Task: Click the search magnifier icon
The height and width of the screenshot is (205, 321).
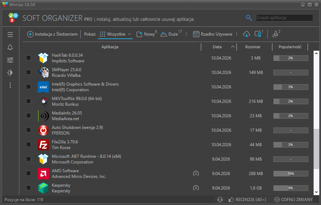Action: 249,18
